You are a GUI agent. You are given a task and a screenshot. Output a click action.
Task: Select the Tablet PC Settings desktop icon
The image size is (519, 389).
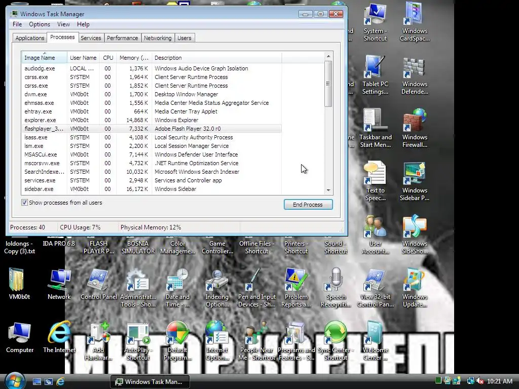click(375, 75)
